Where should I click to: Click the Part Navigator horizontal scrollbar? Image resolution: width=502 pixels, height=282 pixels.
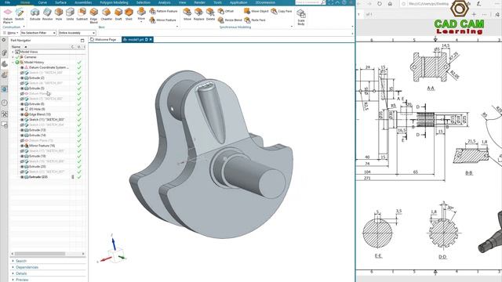click(40, 254)
